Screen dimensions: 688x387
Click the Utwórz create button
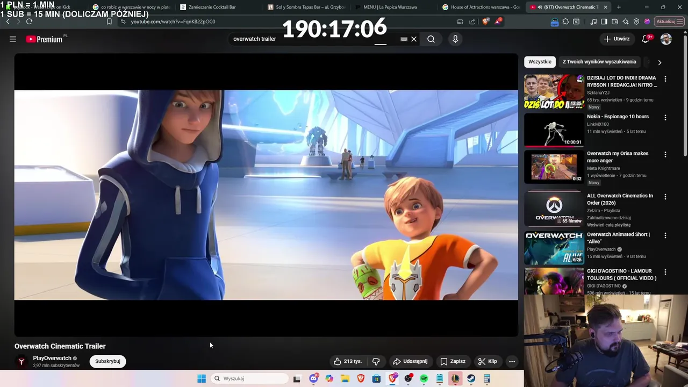(x=617, y=39)
